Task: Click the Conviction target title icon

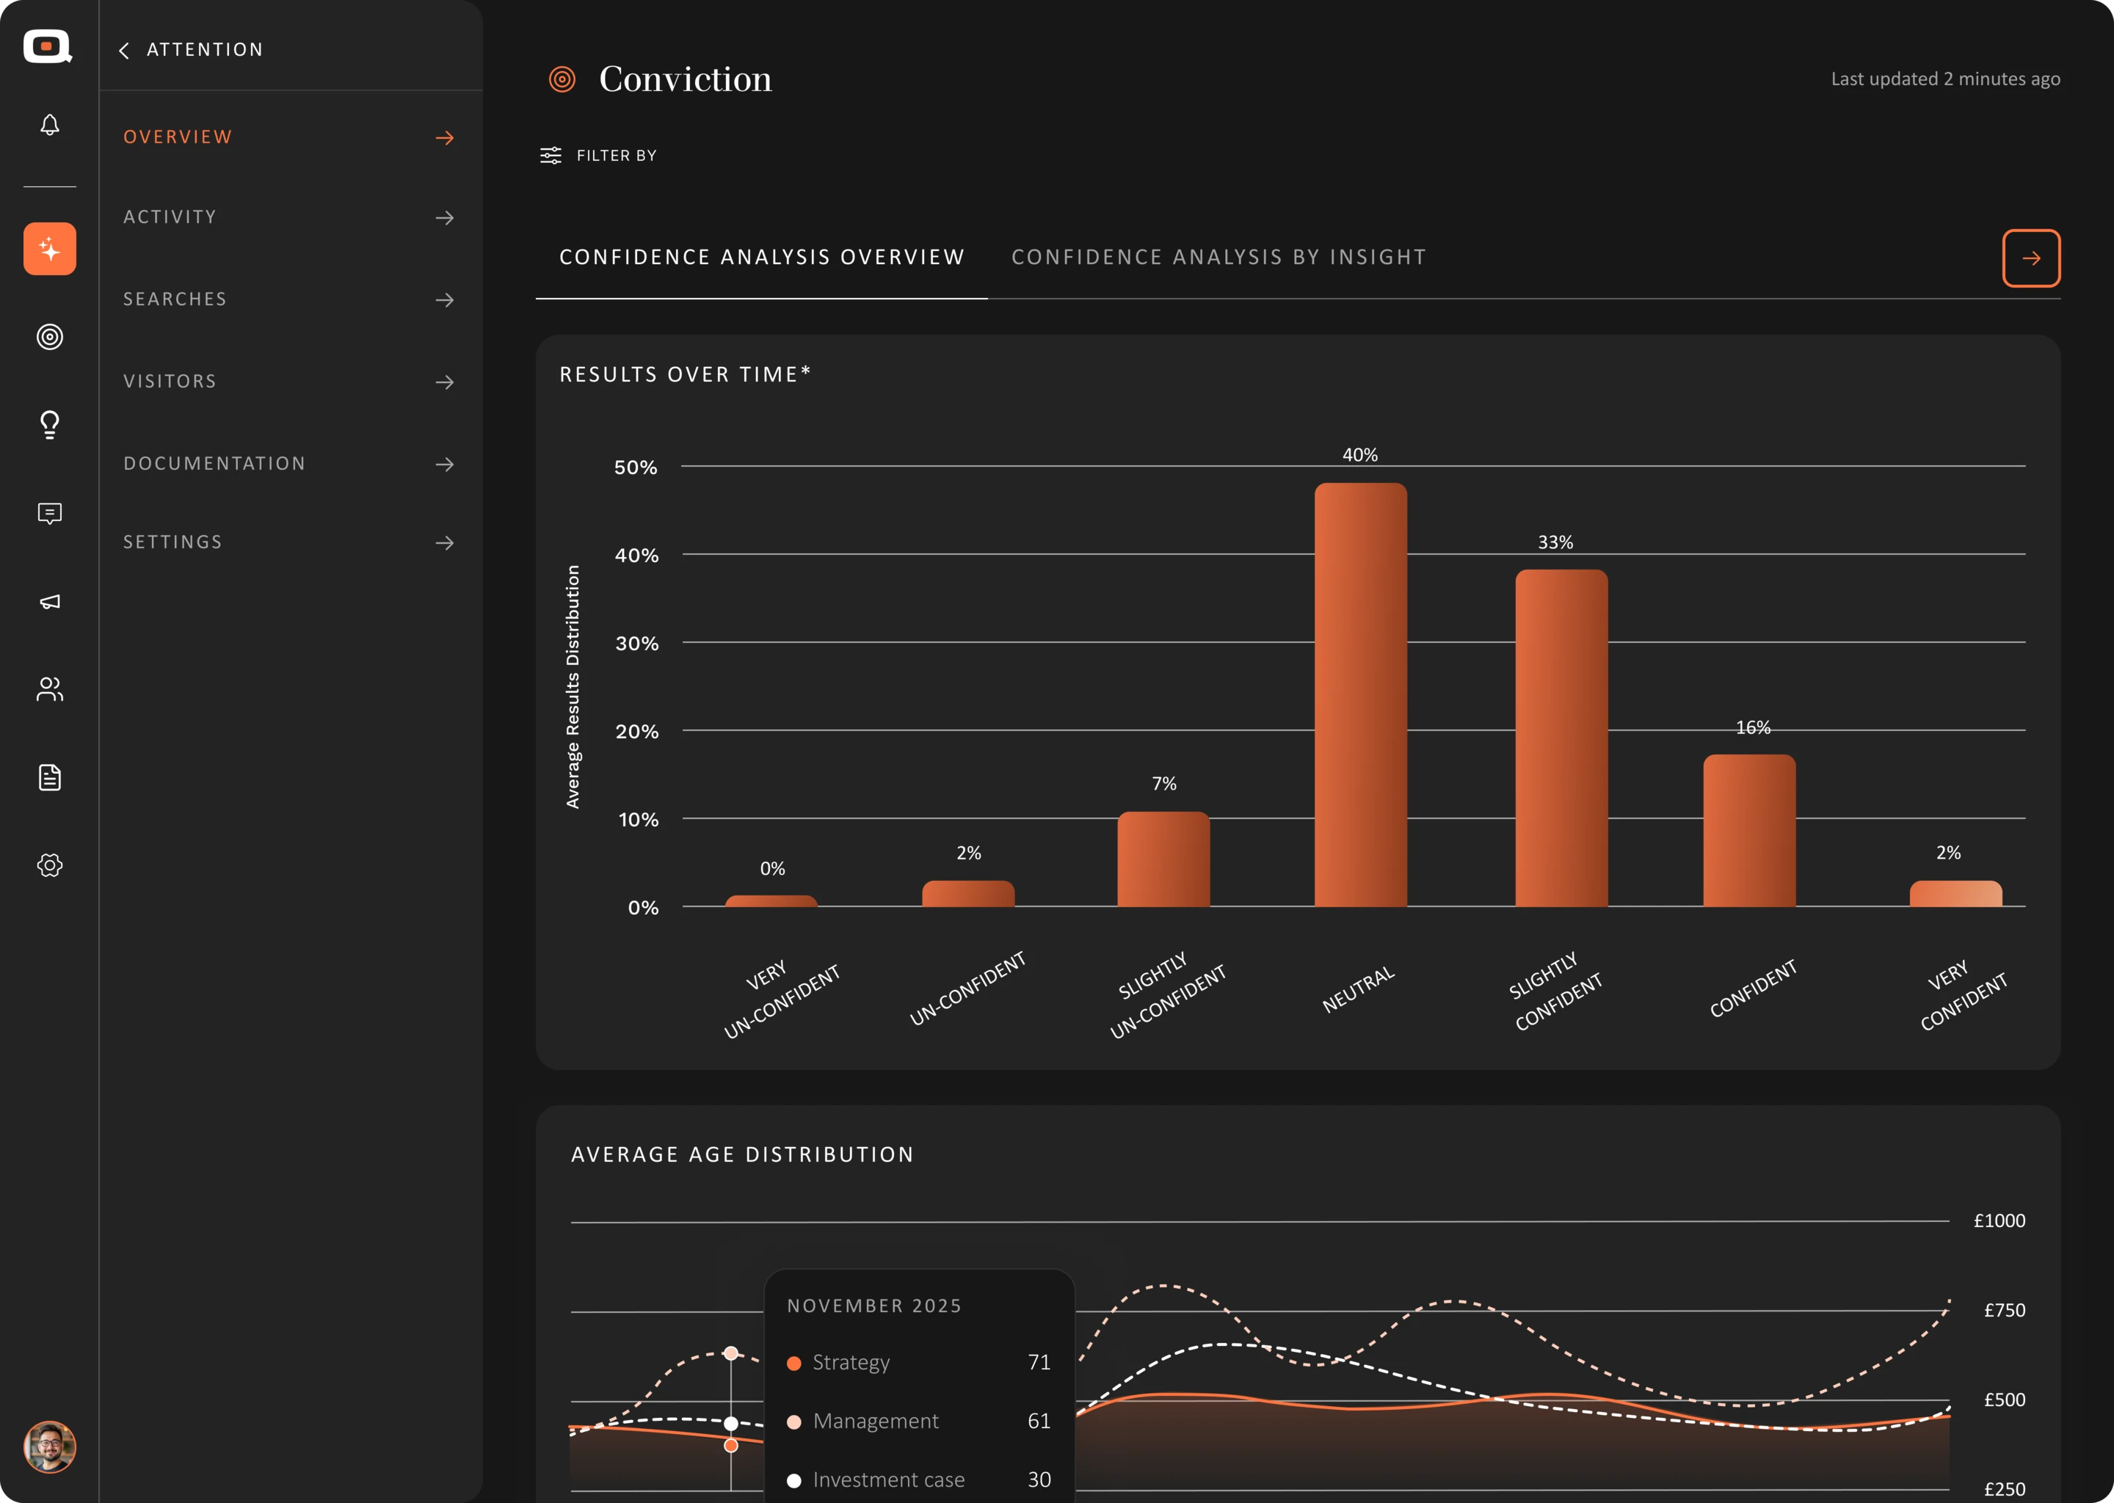Action: pos(562,79)
